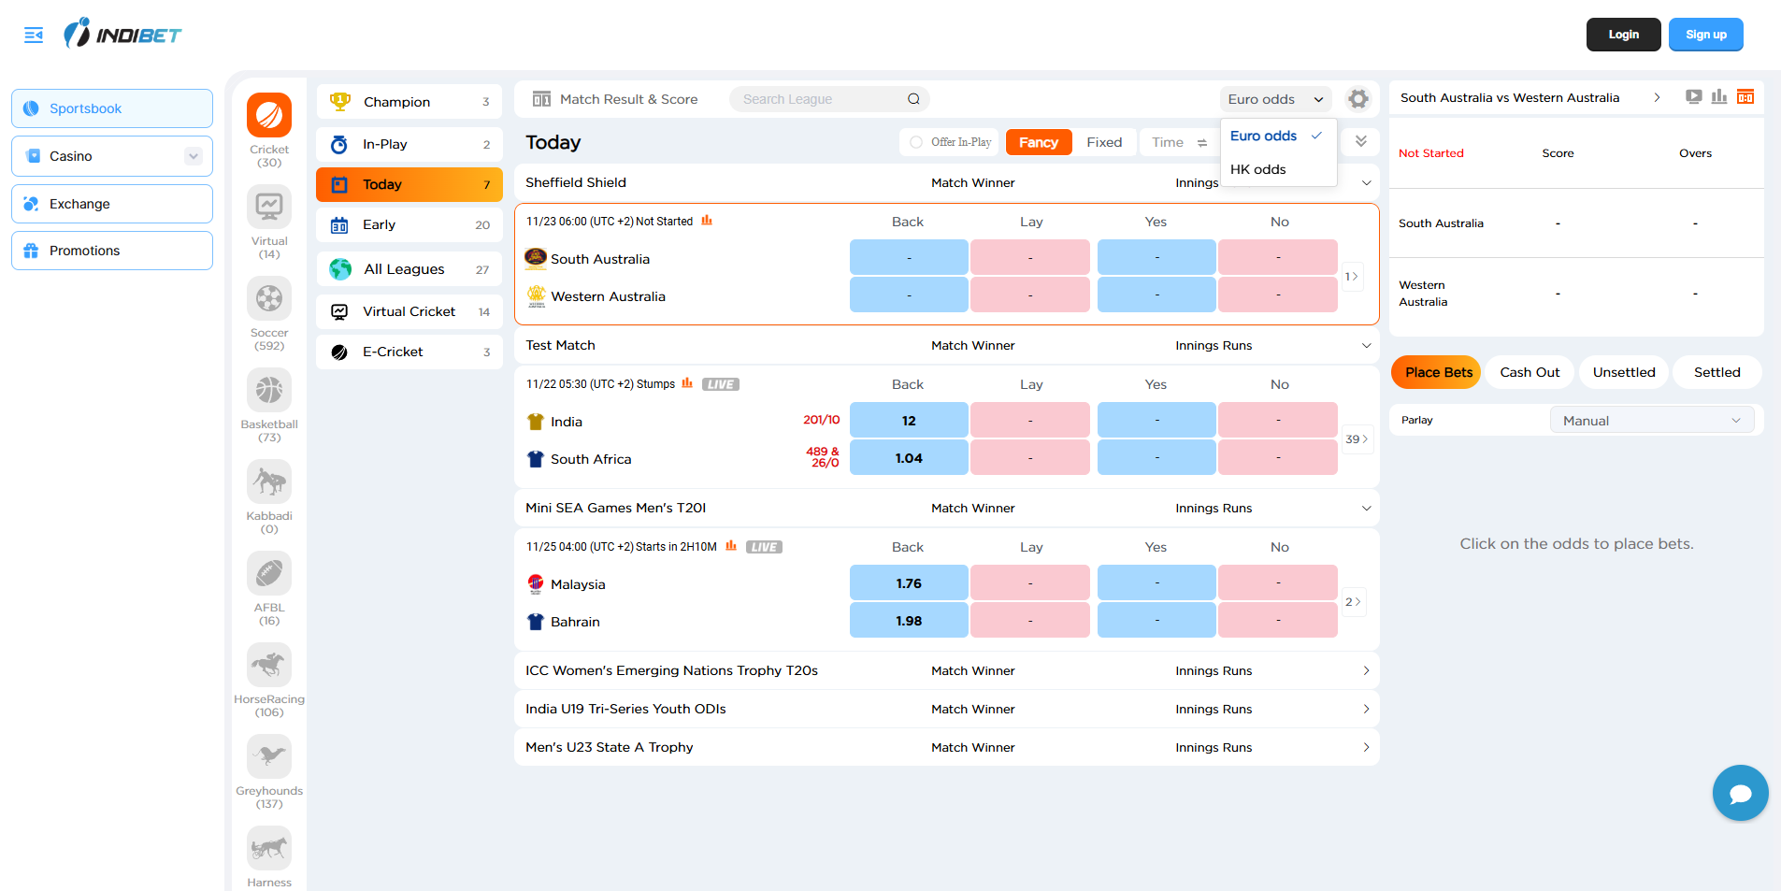Click the search magnifier in Search League

click(x=913, y=99)
